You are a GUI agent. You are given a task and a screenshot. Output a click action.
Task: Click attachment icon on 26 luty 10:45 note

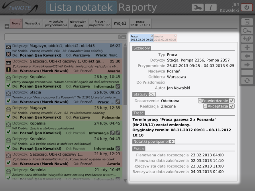click(x=118, y=86)
